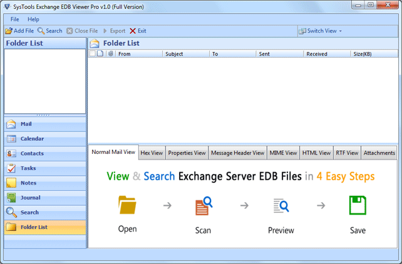Click the Add File folder icon
402x264 pixels.
click(x=9, y=31)
